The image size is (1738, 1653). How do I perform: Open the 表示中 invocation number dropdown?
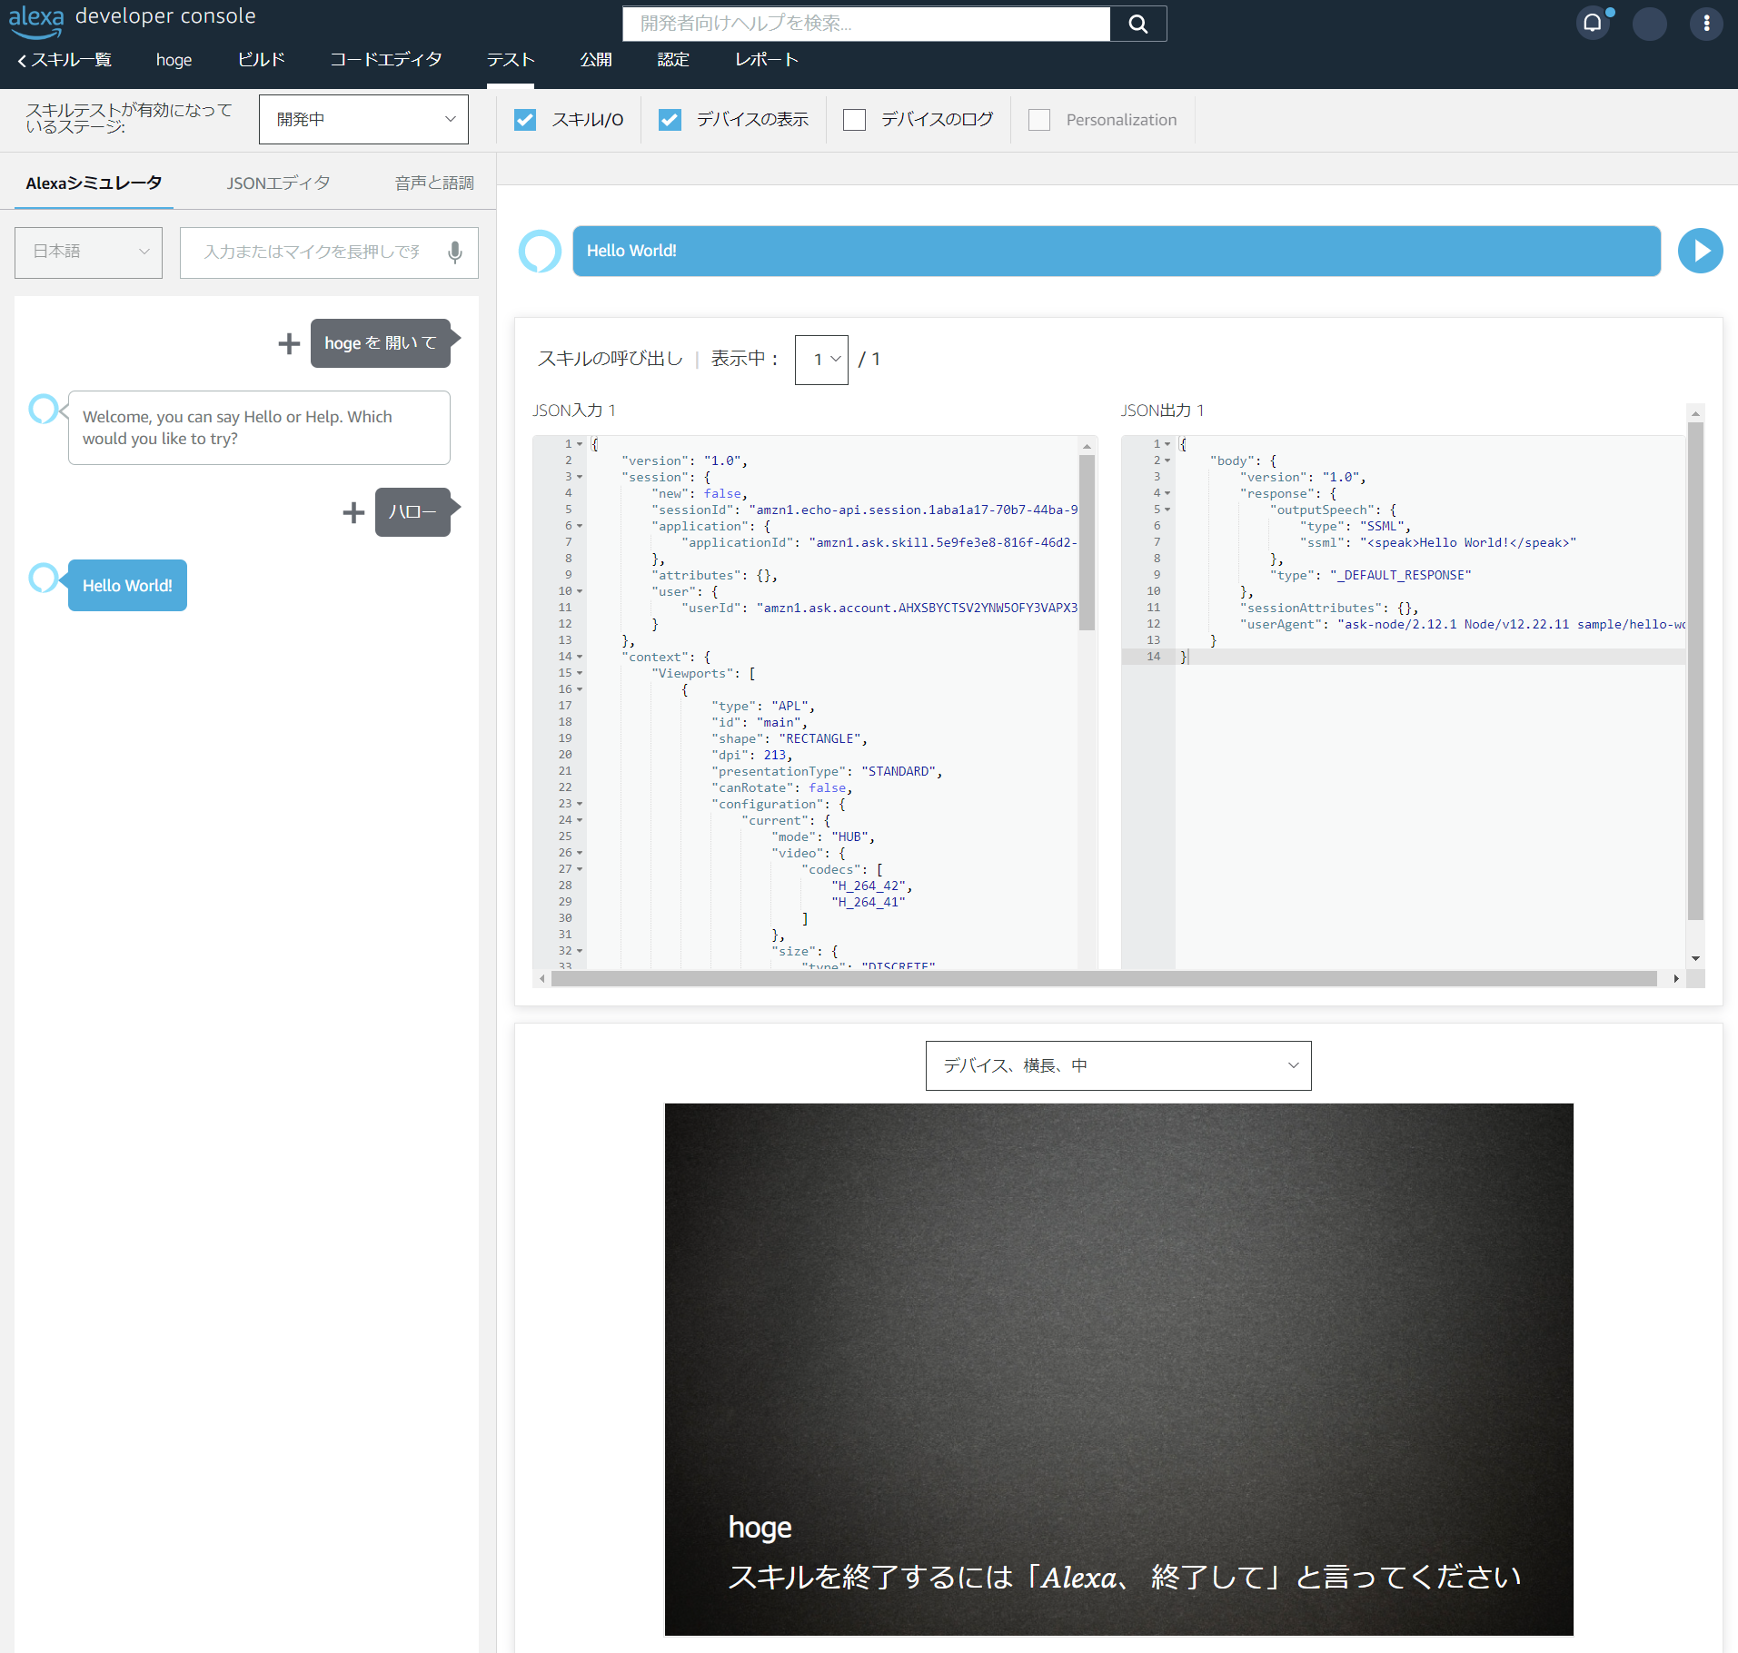(821, 360)
